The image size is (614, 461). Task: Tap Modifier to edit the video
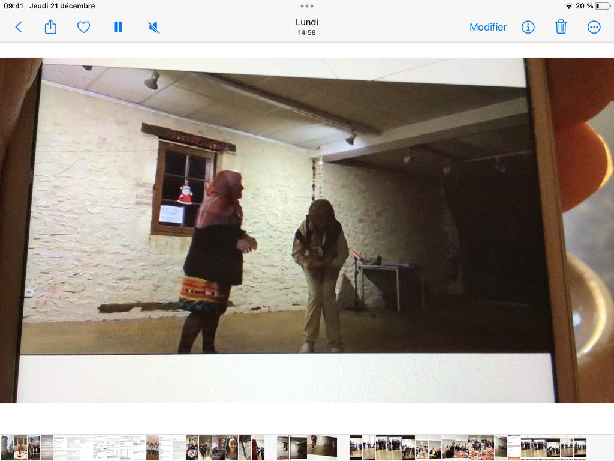click(487, 27)
